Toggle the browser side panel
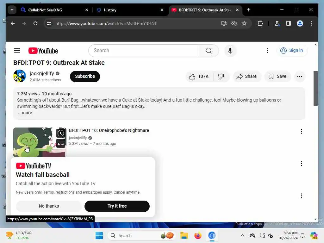The width and height of the screenshot is (324, 243). click(289, 23)
